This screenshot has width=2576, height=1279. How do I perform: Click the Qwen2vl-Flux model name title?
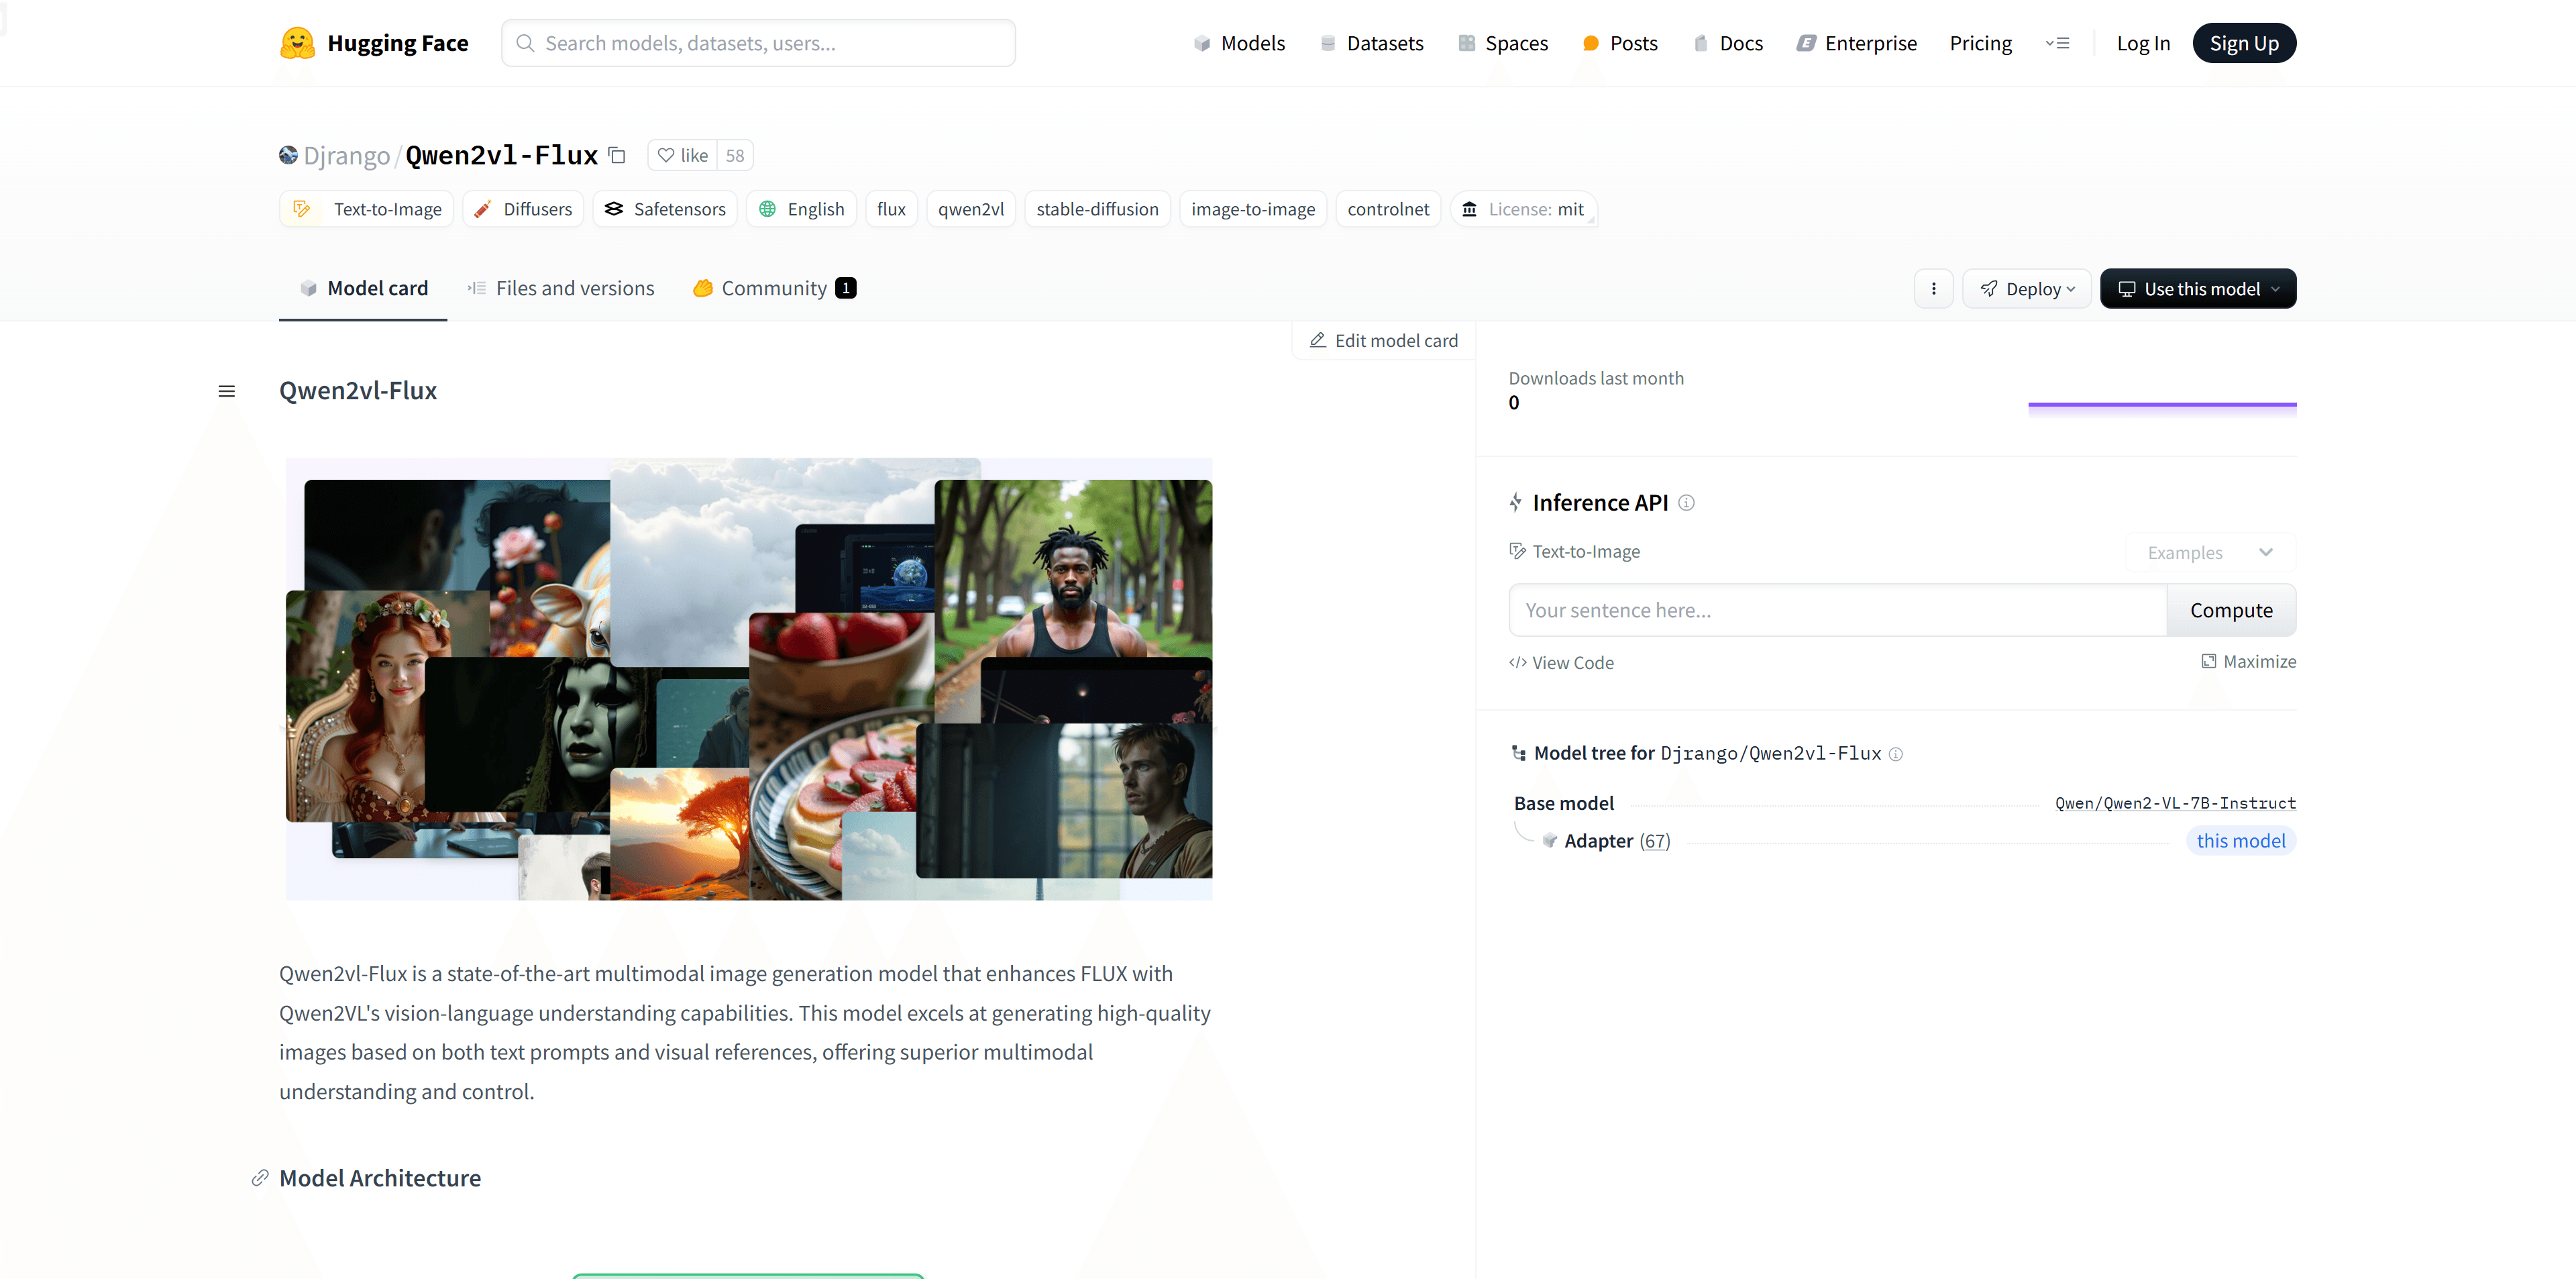click(x=501, y=155)
